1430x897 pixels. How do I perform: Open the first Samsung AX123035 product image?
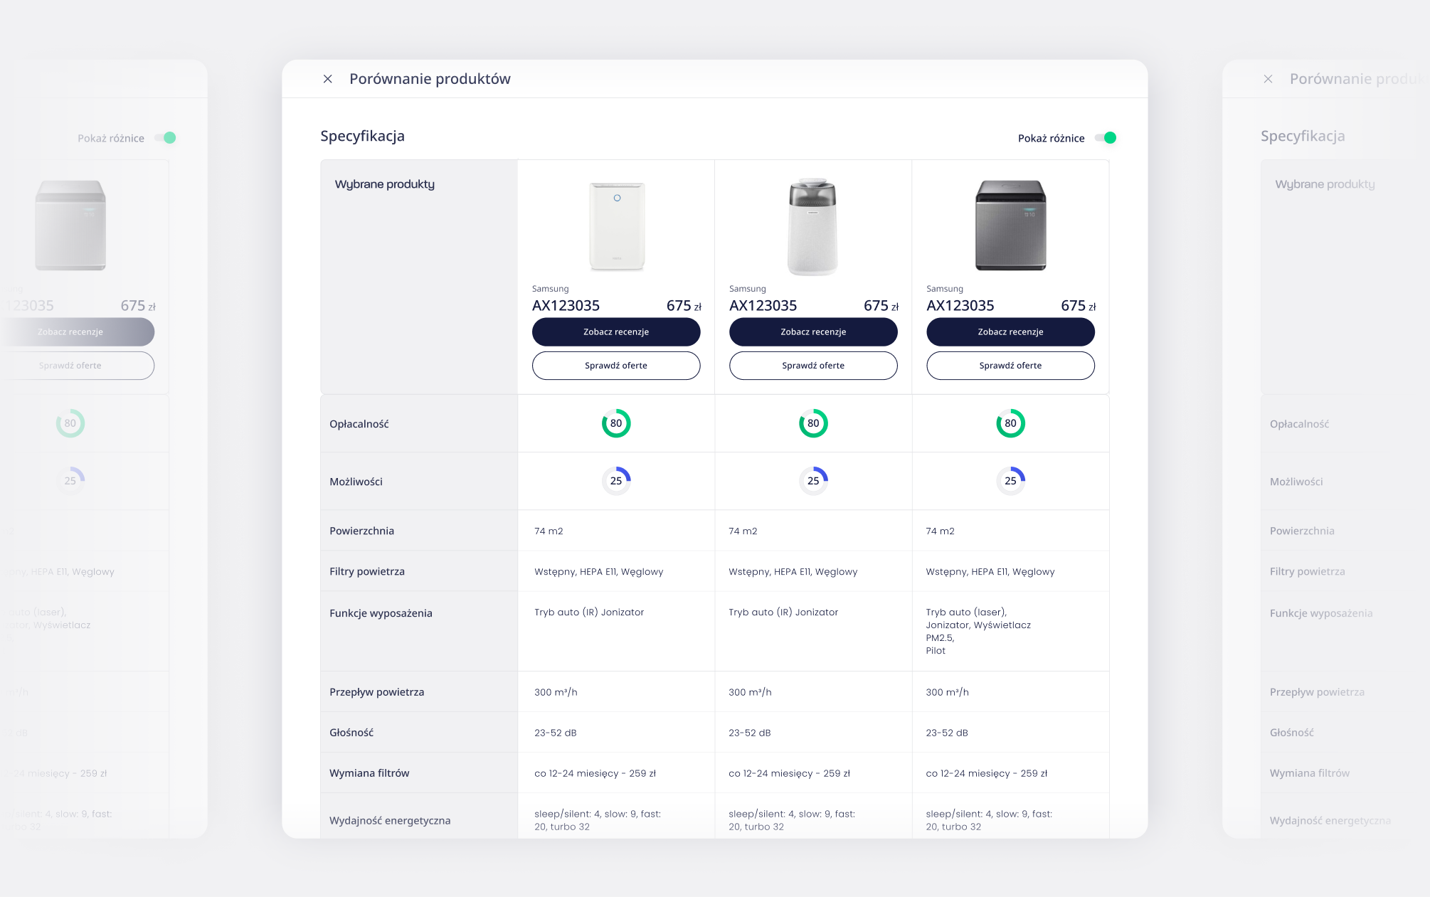616,225
